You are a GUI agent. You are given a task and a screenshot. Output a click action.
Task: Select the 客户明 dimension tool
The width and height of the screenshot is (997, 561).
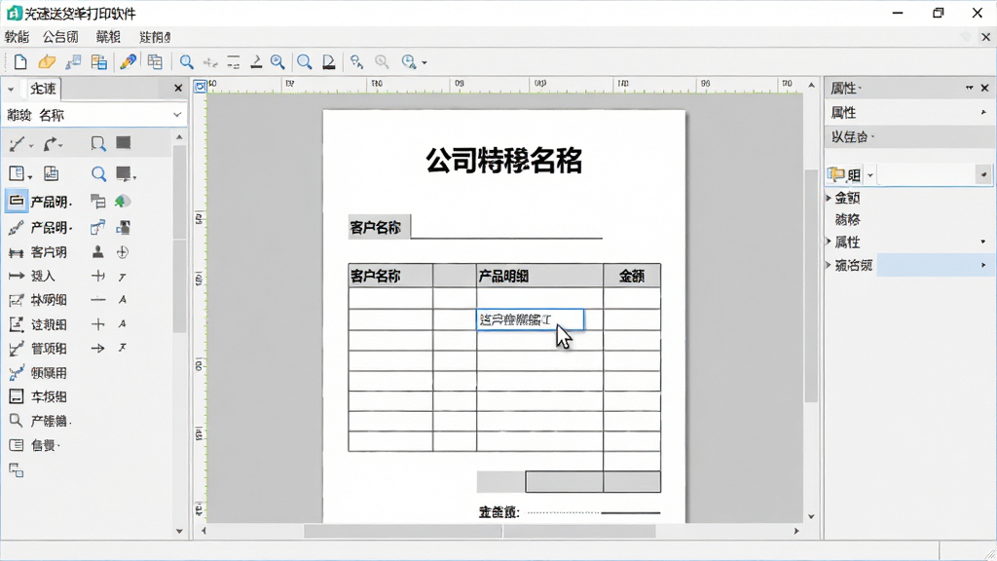point(38,252)
